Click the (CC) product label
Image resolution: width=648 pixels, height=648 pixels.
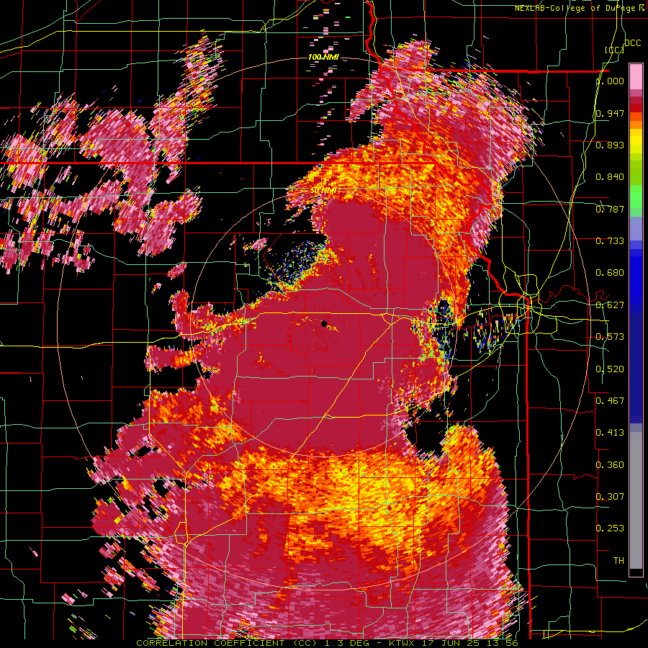[x=615, y=50]
